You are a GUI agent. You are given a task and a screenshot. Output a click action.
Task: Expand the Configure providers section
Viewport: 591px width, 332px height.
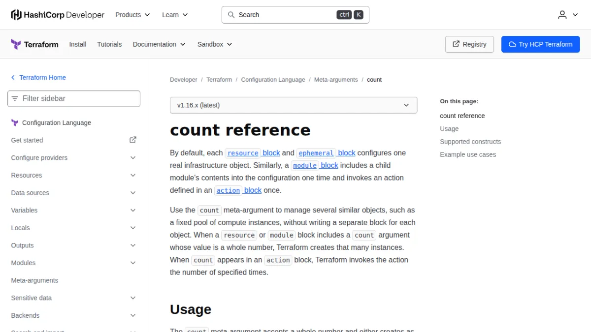pos(74,157)
